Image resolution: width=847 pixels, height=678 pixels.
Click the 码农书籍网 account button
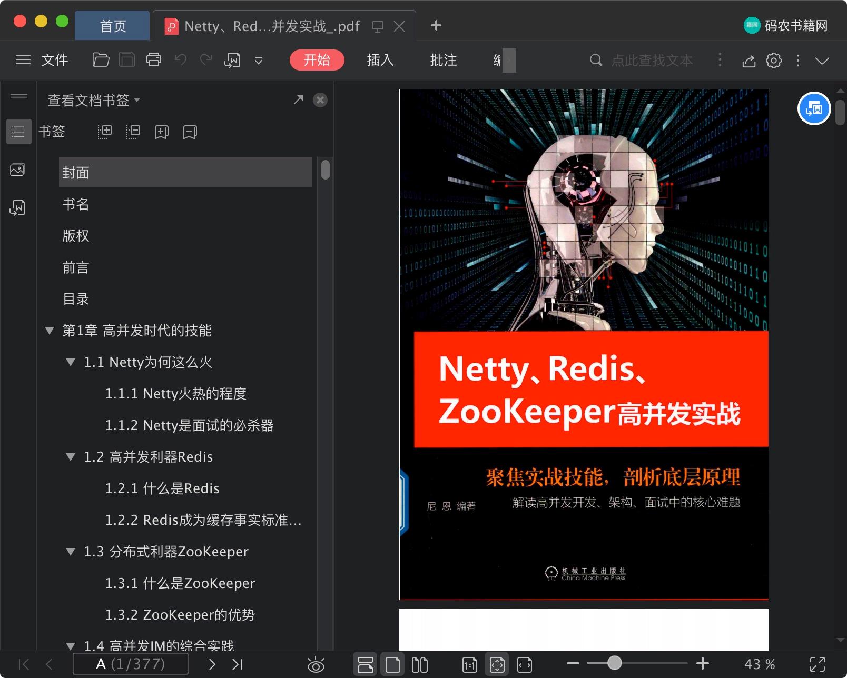[x=785, y=25]
